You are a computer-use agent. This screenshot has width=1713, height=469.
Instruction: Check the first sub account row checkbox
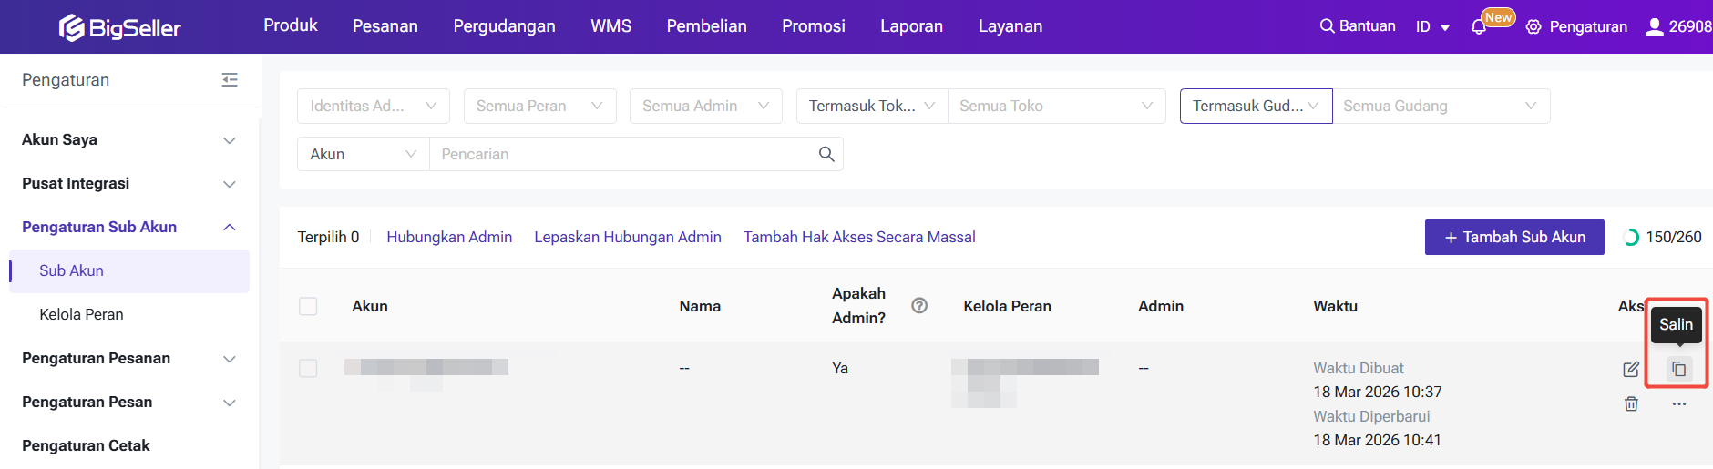308,368
